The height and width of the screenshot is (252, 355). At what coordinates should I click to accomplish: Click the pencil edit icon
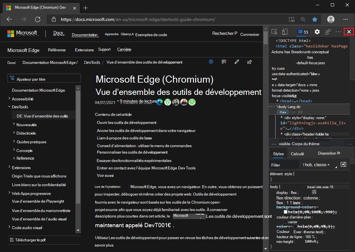[237, 62]
